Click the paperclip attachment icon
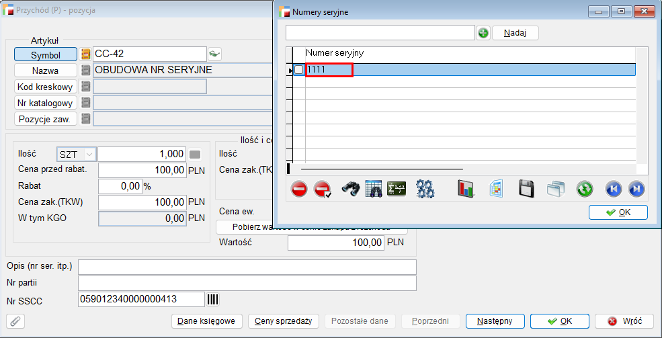Screen dimensions: 662x338 (x=15, y=321)
